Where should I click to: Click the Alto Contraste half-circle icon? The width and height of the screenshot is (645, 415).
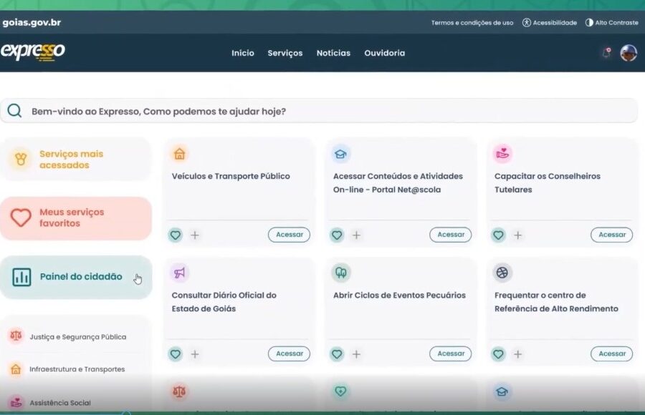pos(589,23)
